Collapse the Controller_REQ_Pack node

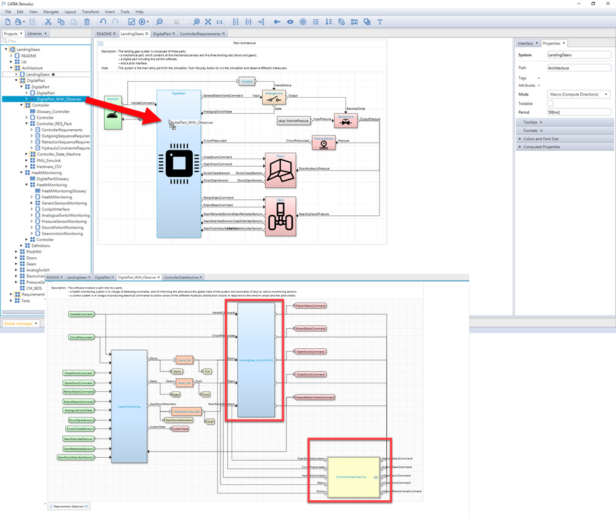[26, 124]
